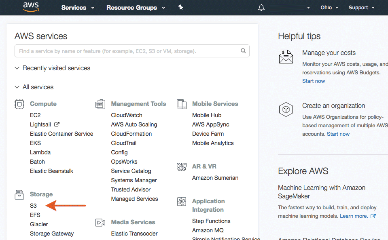
Task: Open Amazon Sumerian
Action: tap(215, 178)
